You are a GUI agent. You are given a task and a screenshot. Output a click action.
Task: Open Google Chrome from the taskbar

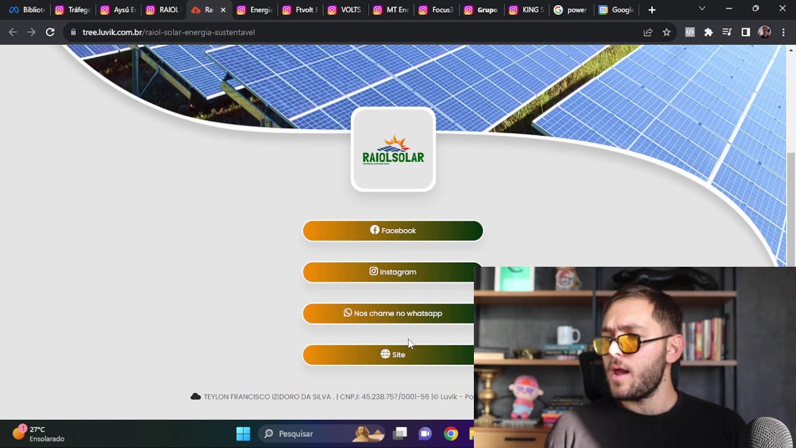[x=451, y=434]
